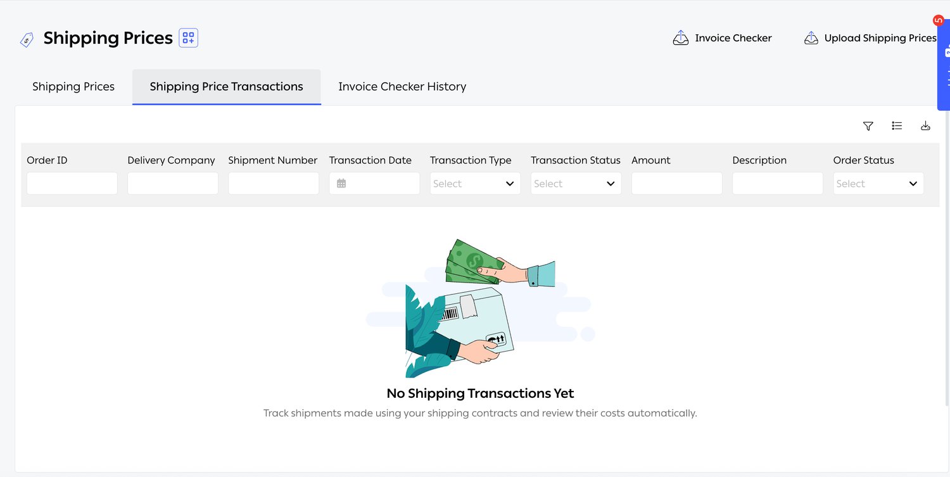Click the Delivery Company column header

171,160
